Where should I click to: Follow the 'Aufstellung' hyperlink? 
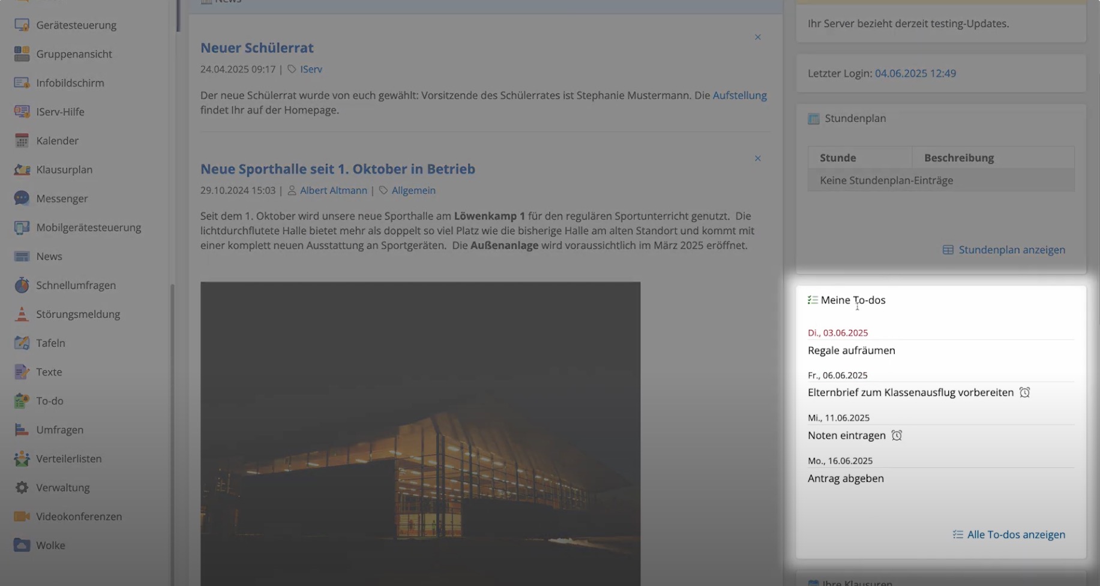click(739, 95)
